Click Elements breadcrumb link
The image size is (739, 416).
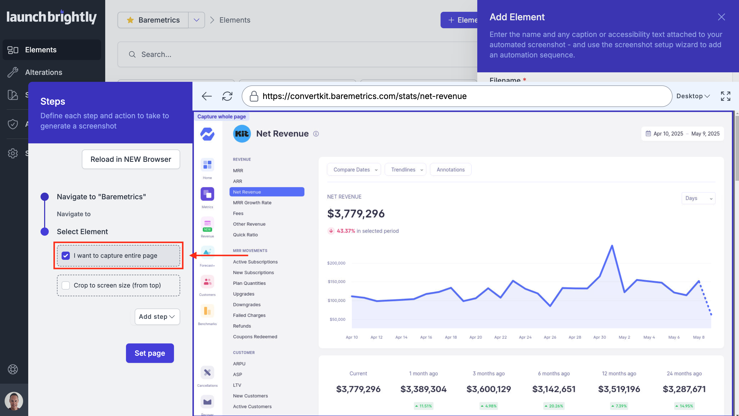(x=235, y=20)
